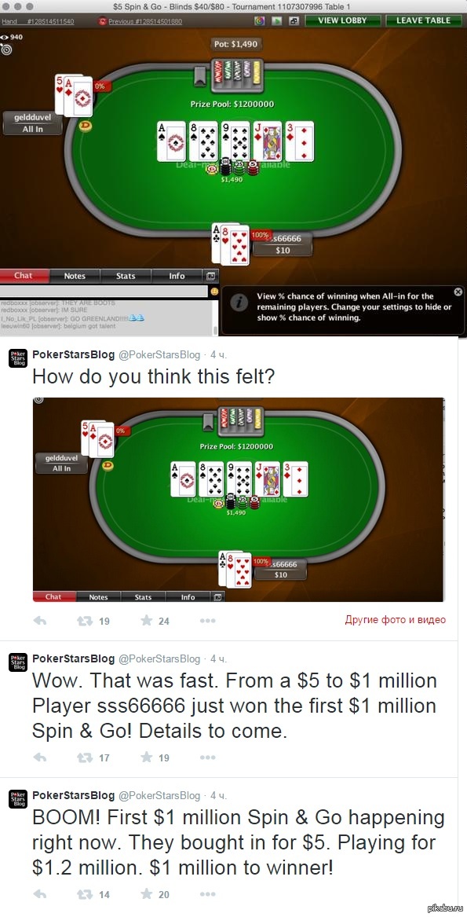This screenshot has width=467, height=917.
Task: Pop out the chat panel window icon
Action: [210, 276]
